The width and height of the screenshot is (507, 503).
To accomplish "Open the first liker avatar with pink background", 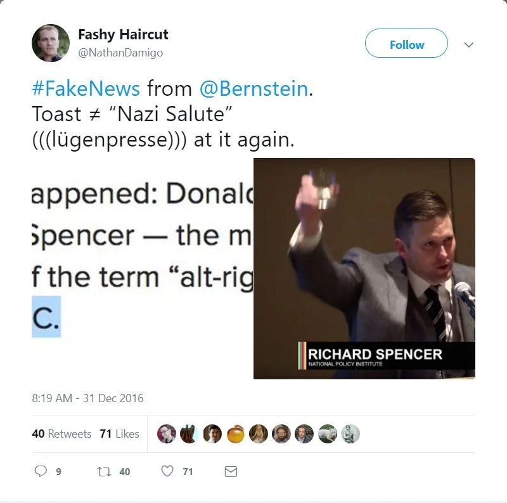I will point(166,434).
